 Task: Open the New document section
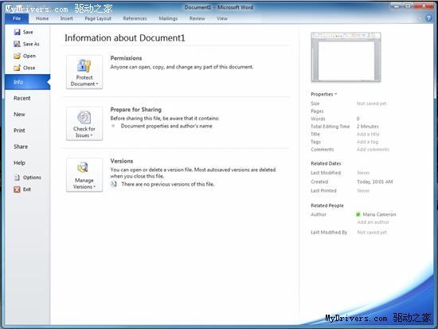point(19,115)
